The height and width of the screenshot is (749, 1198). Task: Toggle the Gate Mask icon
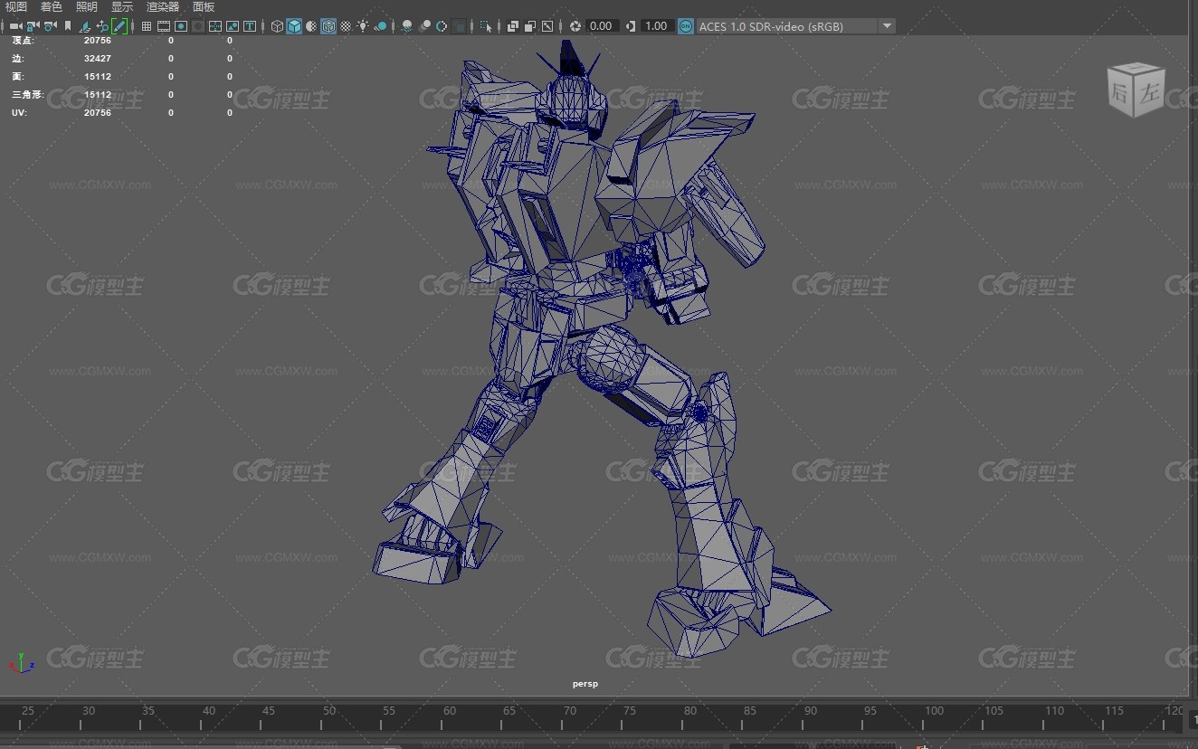[x=198, y=26]
